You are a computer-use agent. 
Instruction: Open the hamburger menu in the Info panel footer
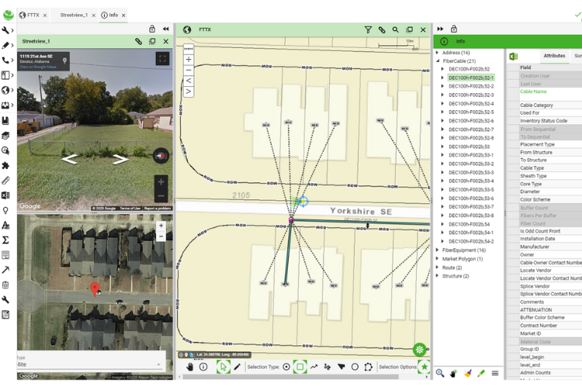[495, 373]
